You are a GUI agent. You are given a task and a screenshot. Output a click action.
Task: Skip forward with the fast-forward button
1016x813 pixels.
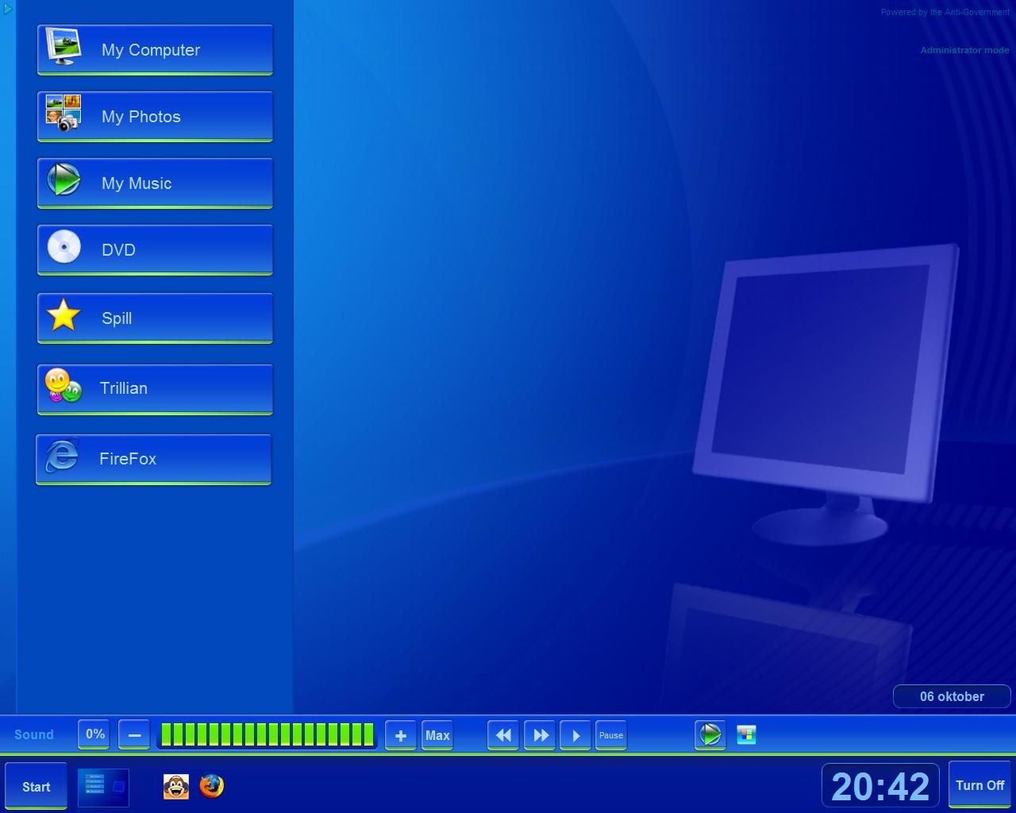tap(540, 735)
